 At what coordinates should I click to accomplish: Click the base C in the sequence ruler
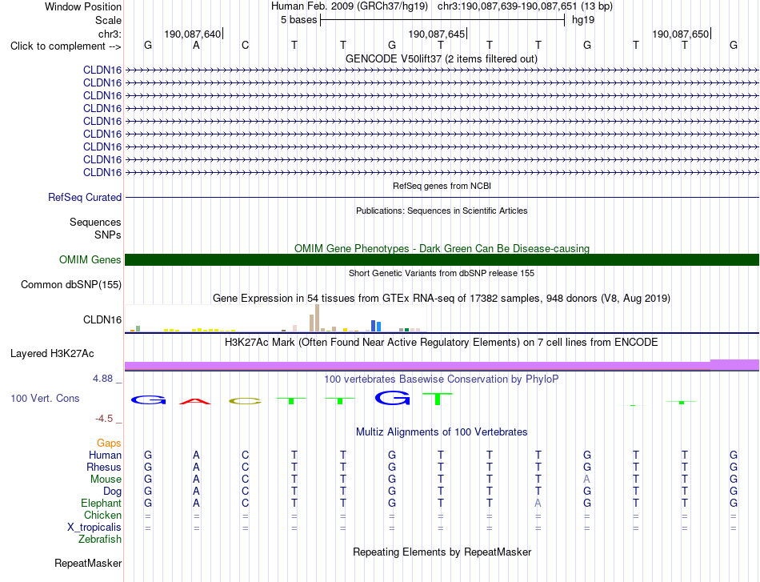(x=246, y=45)
